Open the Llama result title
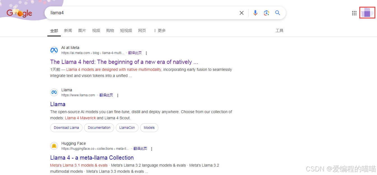The image size is (377, 175). click(58, 104)
